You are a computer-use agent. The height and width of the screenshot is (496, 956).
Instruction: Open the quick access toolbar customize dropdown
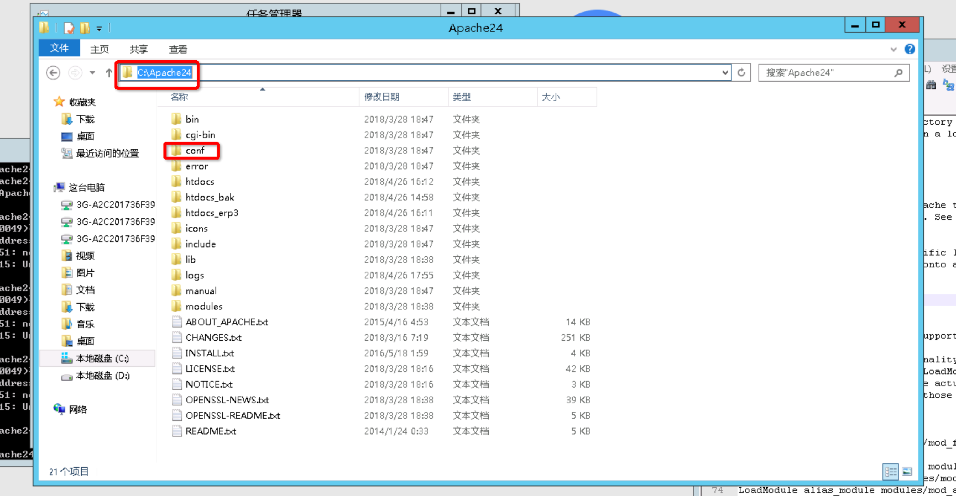[99, 28]
